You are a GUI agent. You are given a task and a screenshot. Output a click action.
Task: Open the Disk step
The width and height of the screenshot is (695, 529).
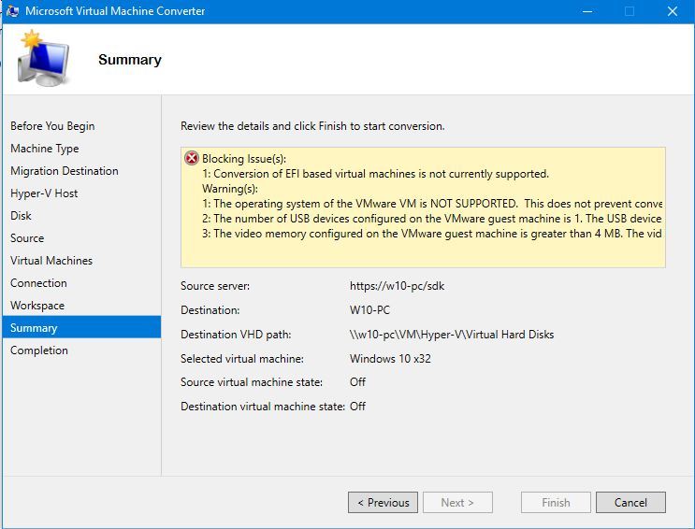point(21,216)
